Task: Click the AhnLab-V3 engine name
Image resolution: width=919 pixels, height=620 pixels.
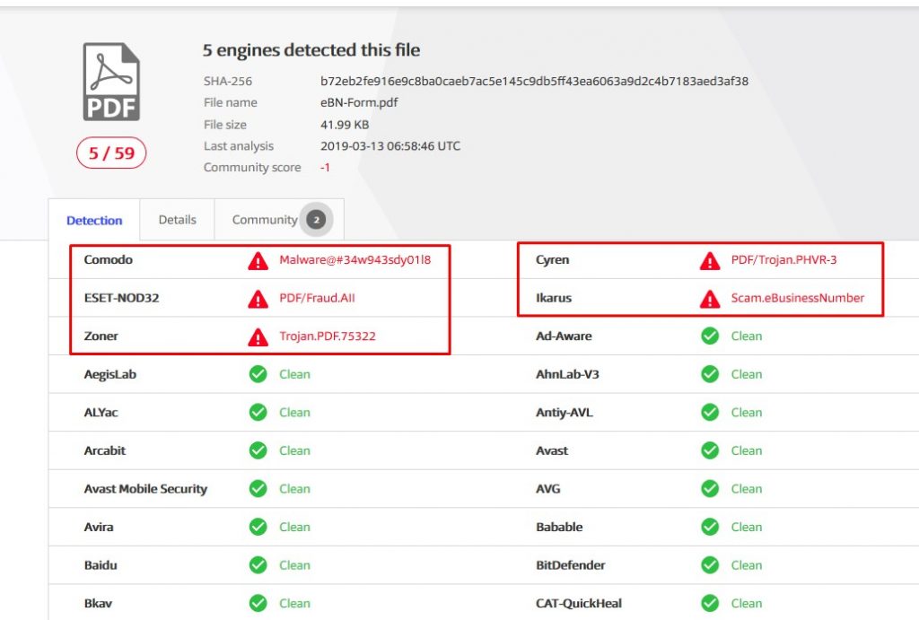Action: pos(567,374)
